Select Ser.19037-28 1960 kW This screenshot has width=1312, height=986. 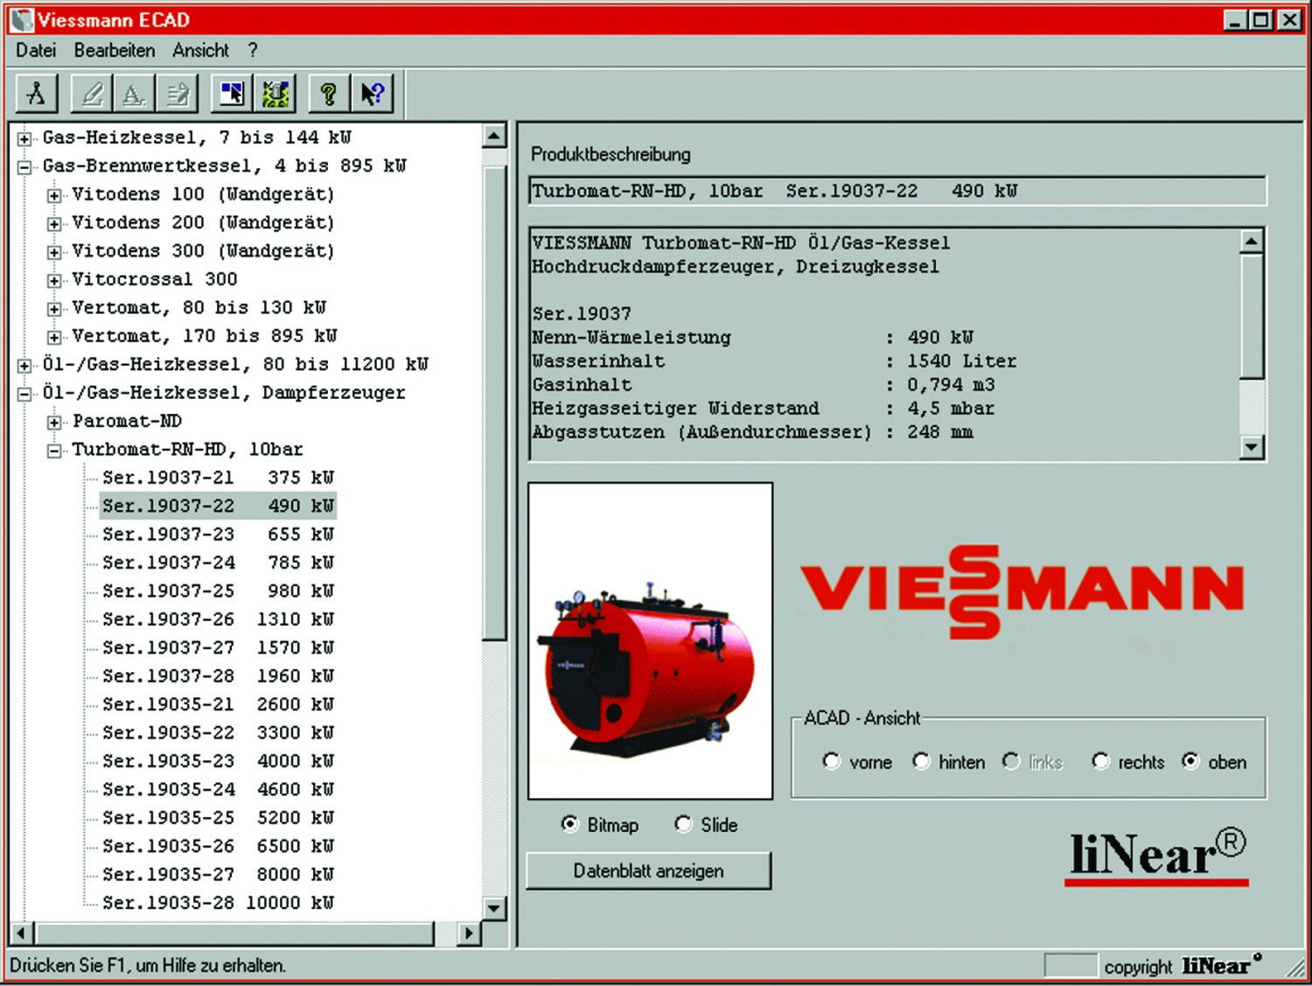coord(218,676)
